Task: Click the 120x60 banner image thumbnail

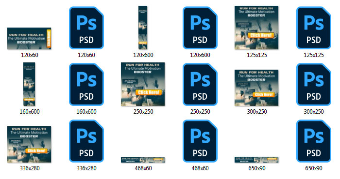Action: pyautogui.click(x=29, y=38)
